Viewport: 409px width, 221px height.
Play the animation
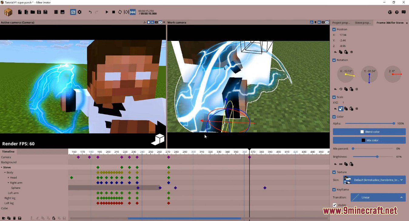107,12
